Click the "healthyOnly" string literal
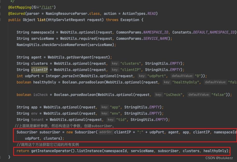Viewport: 237px width, 162px height. click(186, 82)
